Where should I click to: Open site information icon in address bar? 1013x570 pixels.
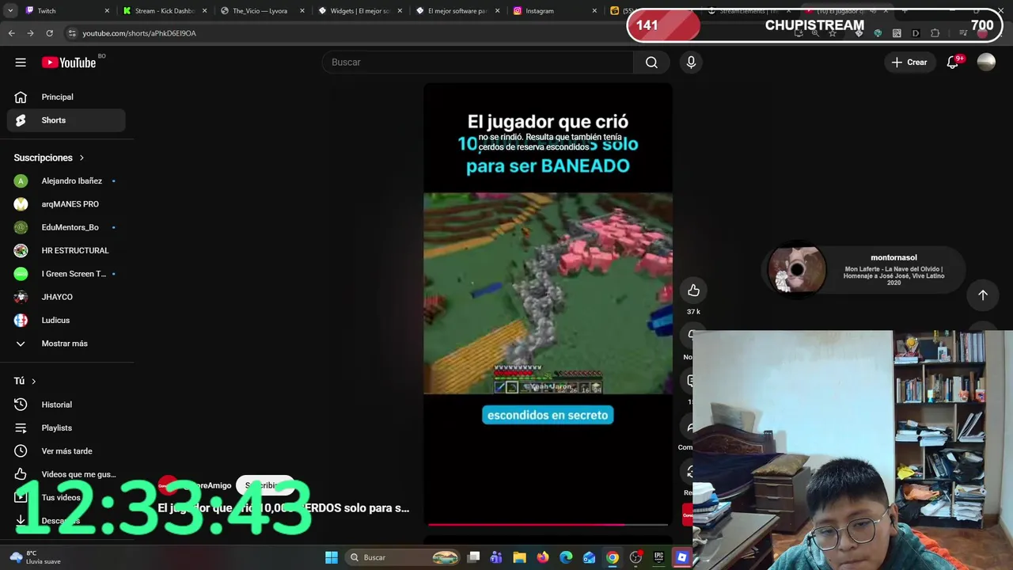pyautogui.click(x=72, y=33)
